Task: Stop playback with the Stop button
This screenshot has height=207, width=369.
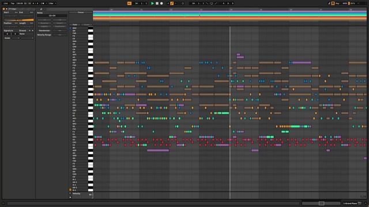Action: tap(157, 3)
